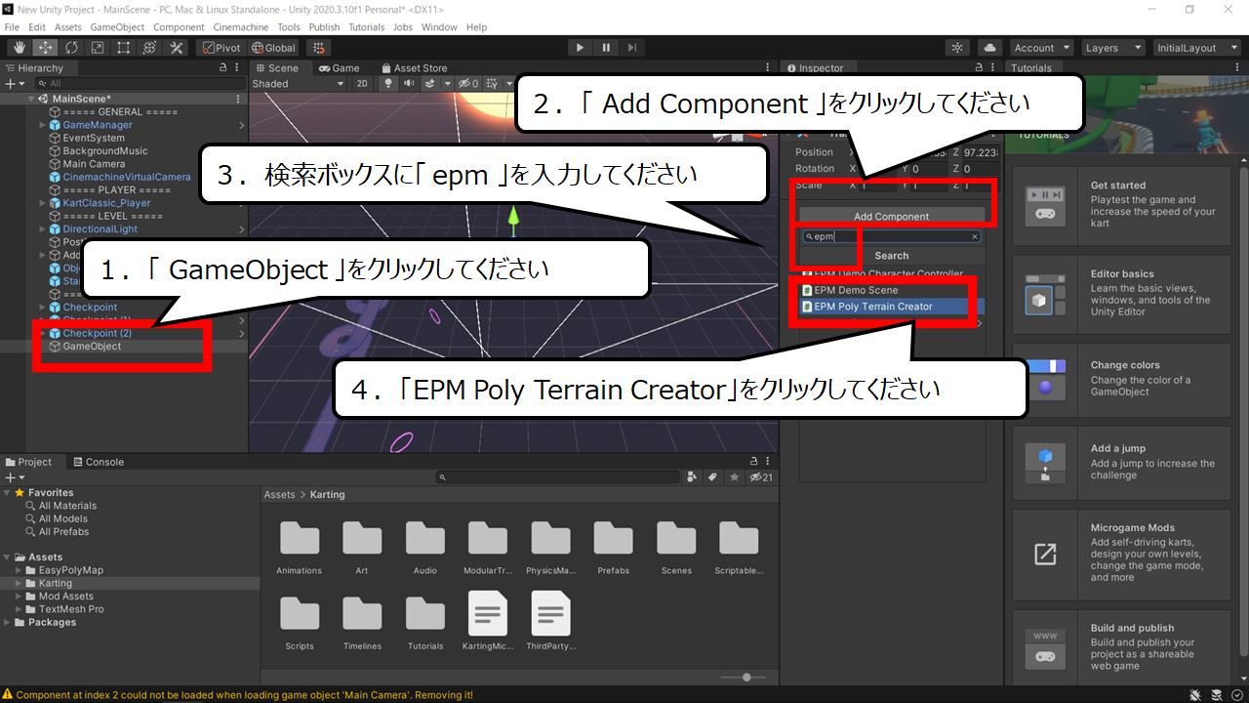Open Project create plus dropdown
The width and height of the screenshot is (1249, 703).
point(14,477)
